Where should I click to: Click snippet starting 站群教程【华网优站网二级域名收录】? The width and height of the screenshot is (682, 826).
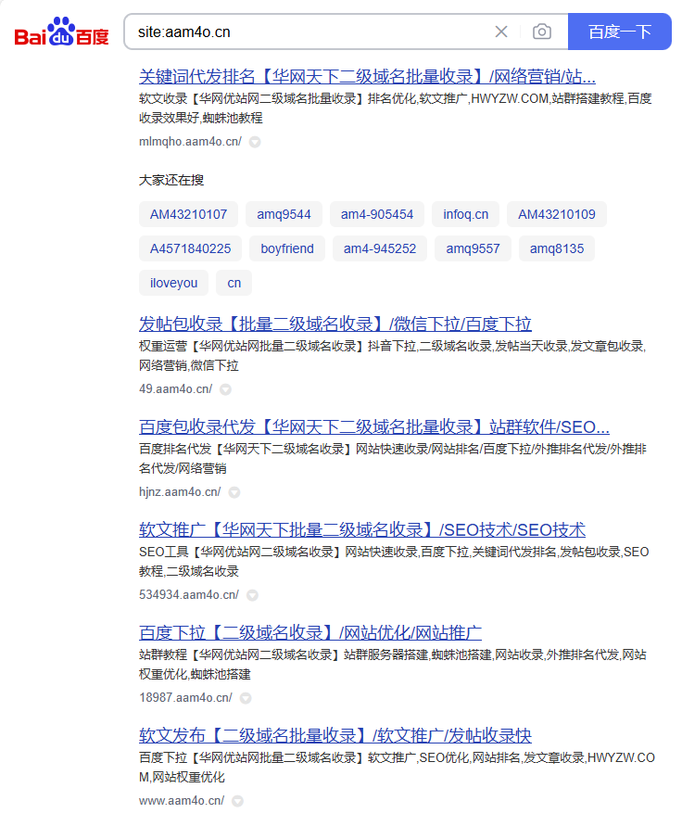tap(393, 665)
